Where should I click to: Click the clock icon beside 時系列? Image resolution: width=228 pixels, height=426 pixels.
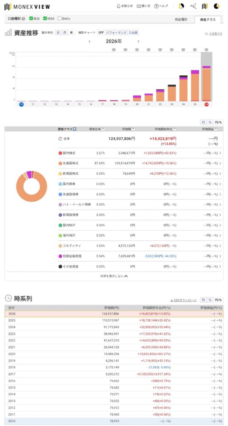(8, 298)
